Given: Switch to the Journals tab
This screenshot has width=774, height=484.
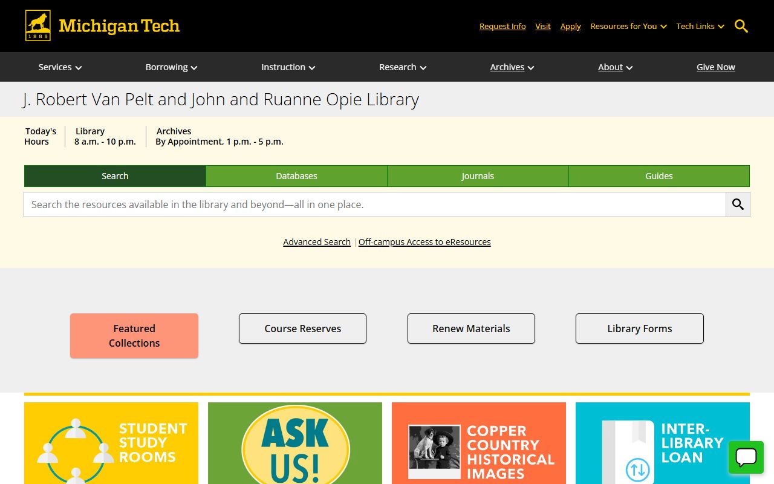Looking at the screenshot, I should pos(478,176).
